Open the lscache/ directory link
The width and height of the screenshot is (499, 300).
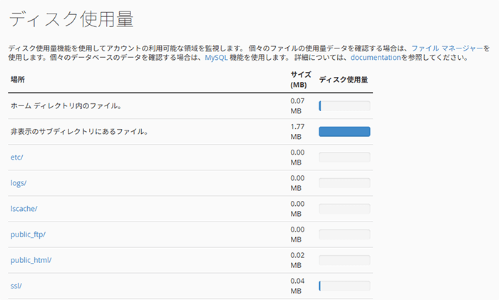pos(24,209)
